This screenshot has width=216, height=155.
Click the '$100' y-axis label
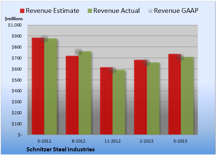coord(17,124)
